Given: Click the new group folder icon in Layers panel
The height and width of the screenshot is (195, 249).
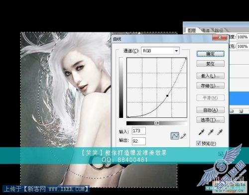Looking at the screenshot, I should 232,111.
